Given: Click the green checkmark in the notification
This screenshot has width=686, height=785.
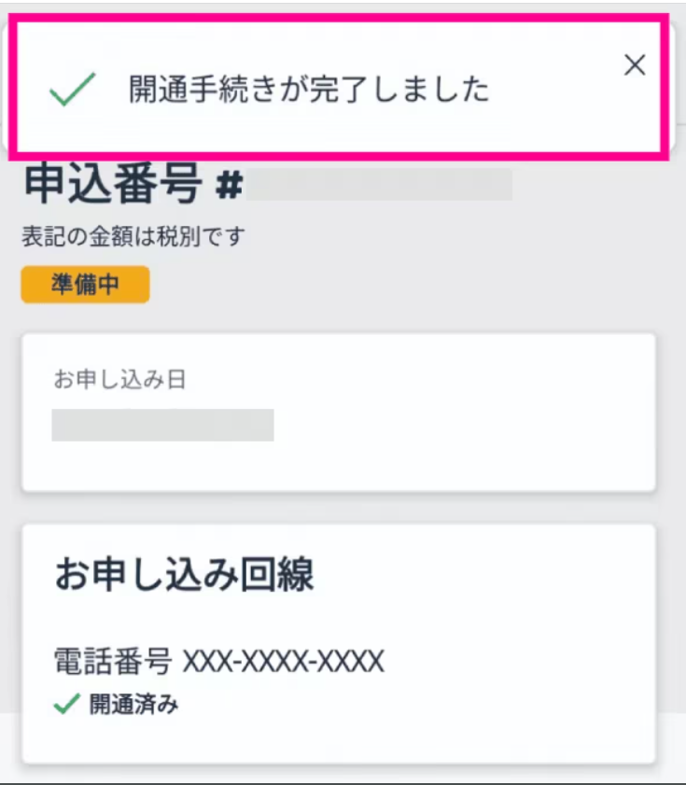Looking at the screenshot, I should tap(73, 90).
